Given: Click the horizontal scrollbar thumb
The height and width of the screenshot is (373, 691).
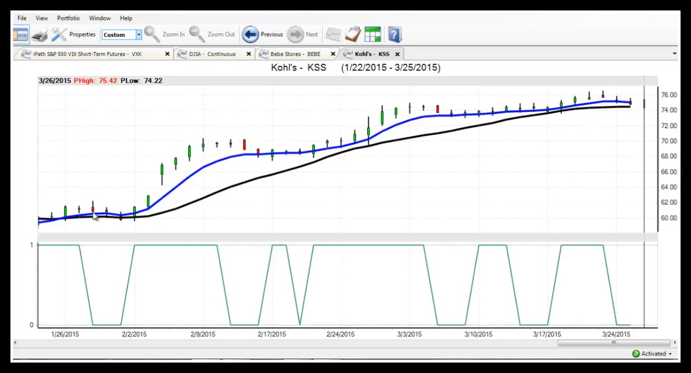Looking at the screenshot, I should click(614, 343).
